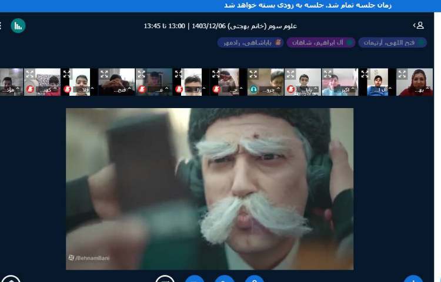Fullscreen the عـ... webcam
Image resolution: width=441 pixels, height=282 pixels.
[x=141, y=74]
